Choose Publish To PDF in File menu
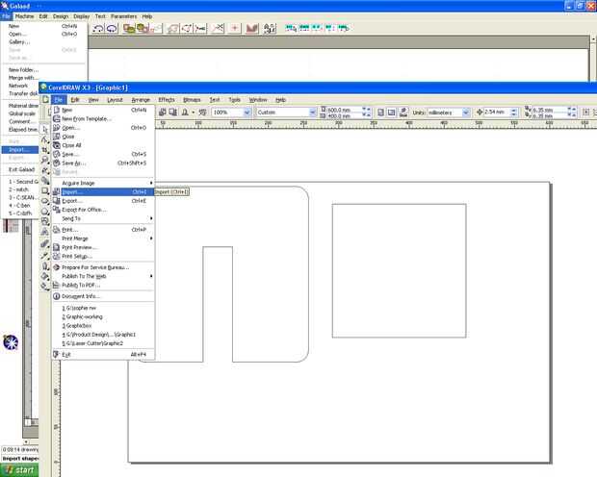 [x=103, y=286]
